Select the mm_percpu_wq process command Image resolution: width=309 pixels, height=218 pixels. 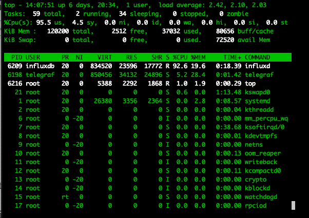(266, 118)
